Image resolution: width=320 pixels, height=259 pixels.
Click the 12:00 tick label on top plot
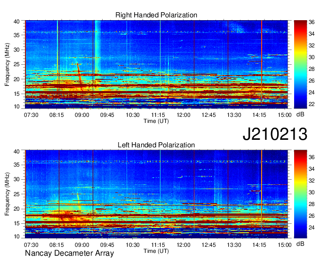(x=183, y=115)
